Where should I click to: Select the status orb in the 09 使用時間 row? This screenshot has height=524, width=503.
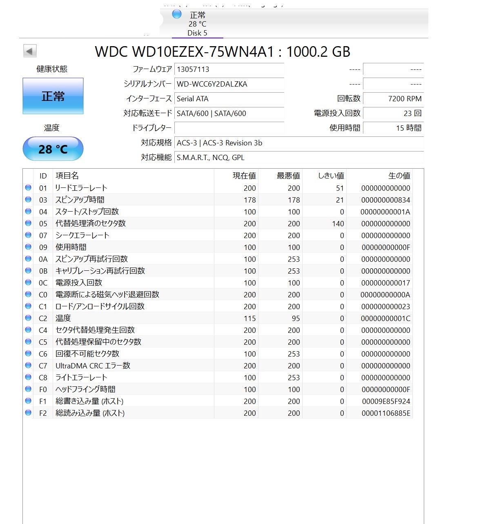[x=28, y=247]
